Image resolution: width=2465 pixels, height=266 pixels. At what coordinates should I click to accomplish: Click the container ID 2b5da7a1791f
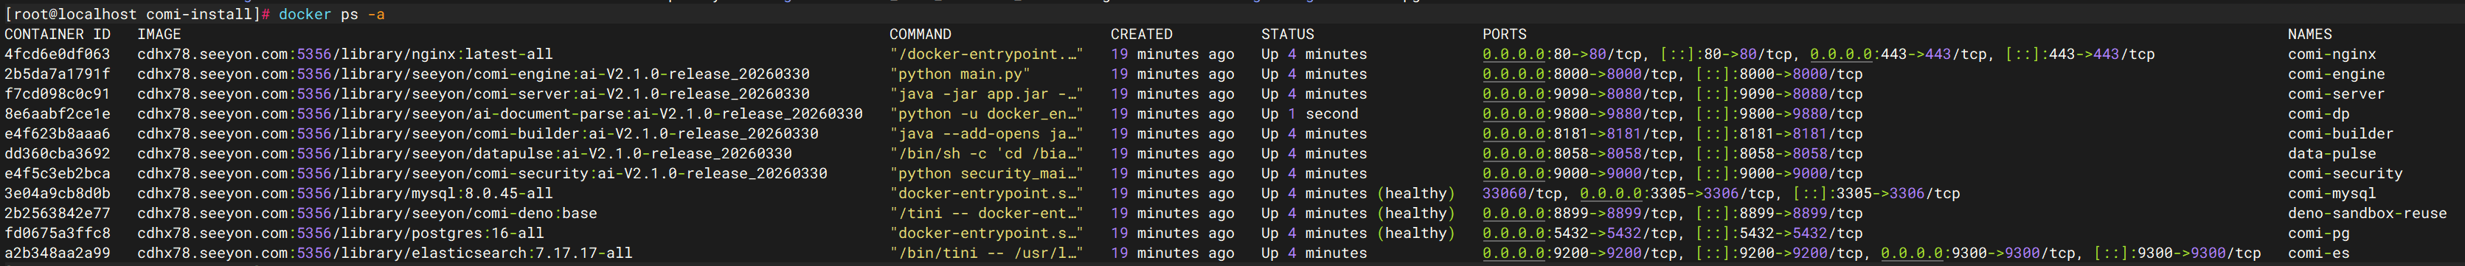point(58,74)
